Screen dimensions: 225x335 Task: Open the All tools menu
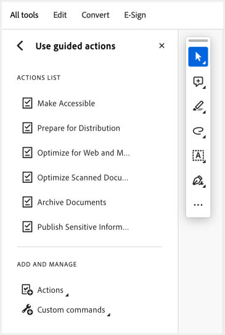point(24,15)
